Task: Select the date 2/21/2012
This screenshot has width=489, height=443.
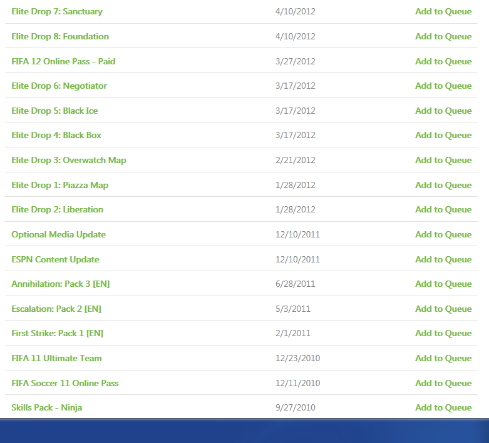Action: coord(296,161)
